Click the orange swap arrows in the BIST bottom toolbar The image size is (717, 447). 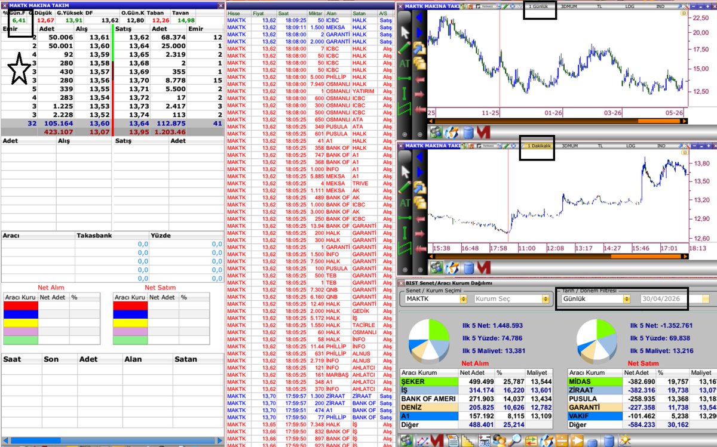531,440
